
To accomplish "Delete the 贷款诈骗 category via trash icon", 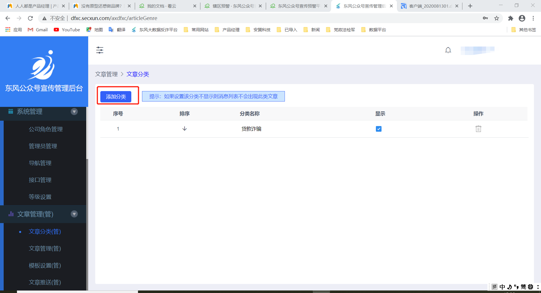I will click(x=478, y=129).
